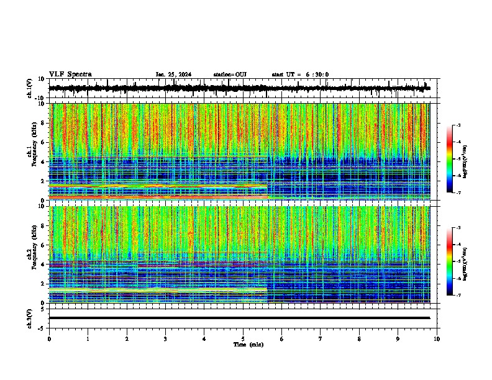Click the ch.2 PSD color scale bar
Screen dimensions: 492x380
pyautogui.click(x=449, y=261)
